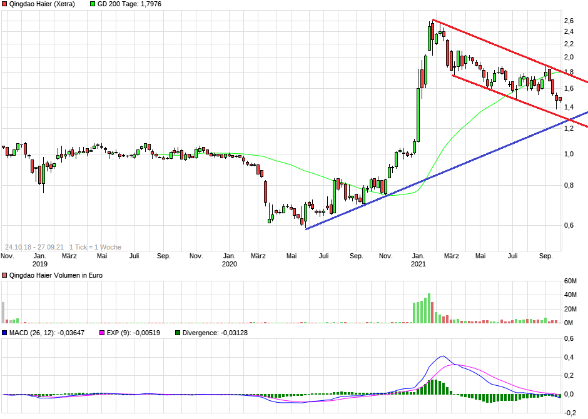Screen dimensions: 588x419
Task: Click the Divergence: -0,03128 label
Action: [215, 333]
